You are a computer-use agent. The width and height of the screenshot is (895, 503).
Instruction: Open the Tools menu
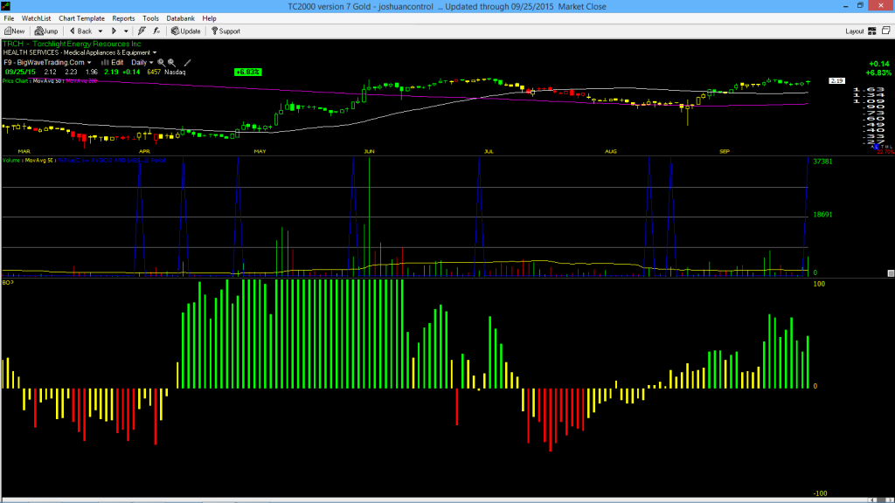[150, 18]
